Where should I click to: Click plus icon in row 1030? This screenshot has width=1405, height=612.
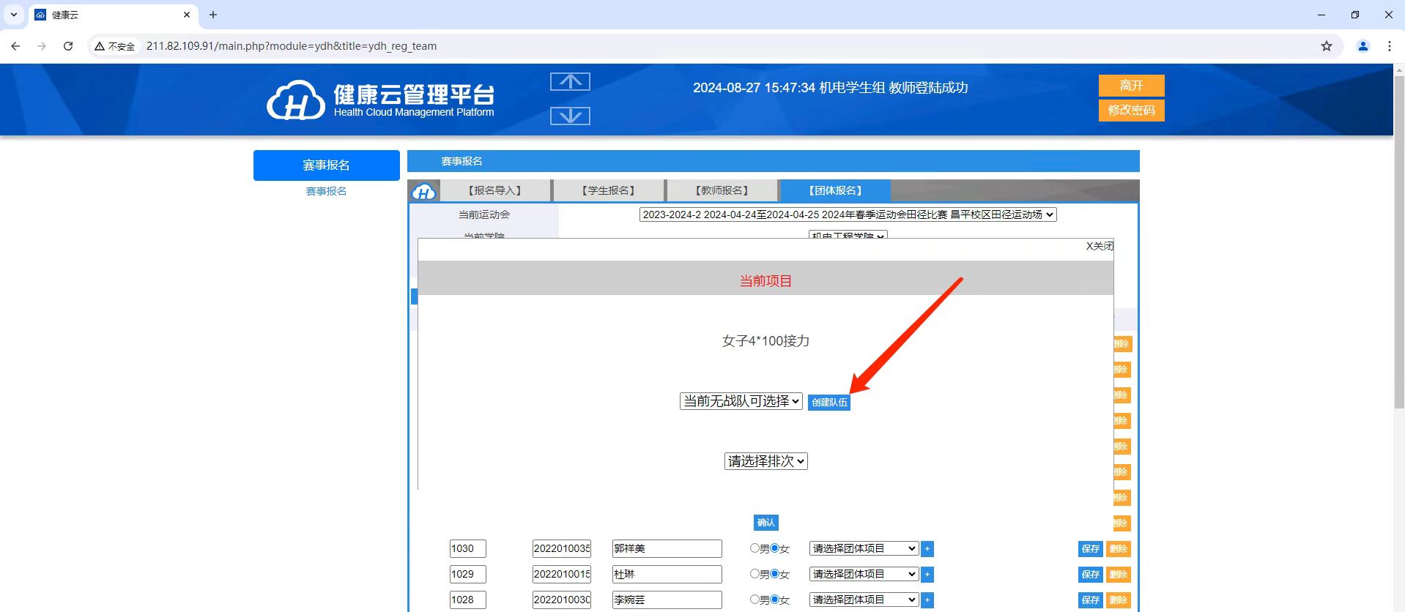927,549
